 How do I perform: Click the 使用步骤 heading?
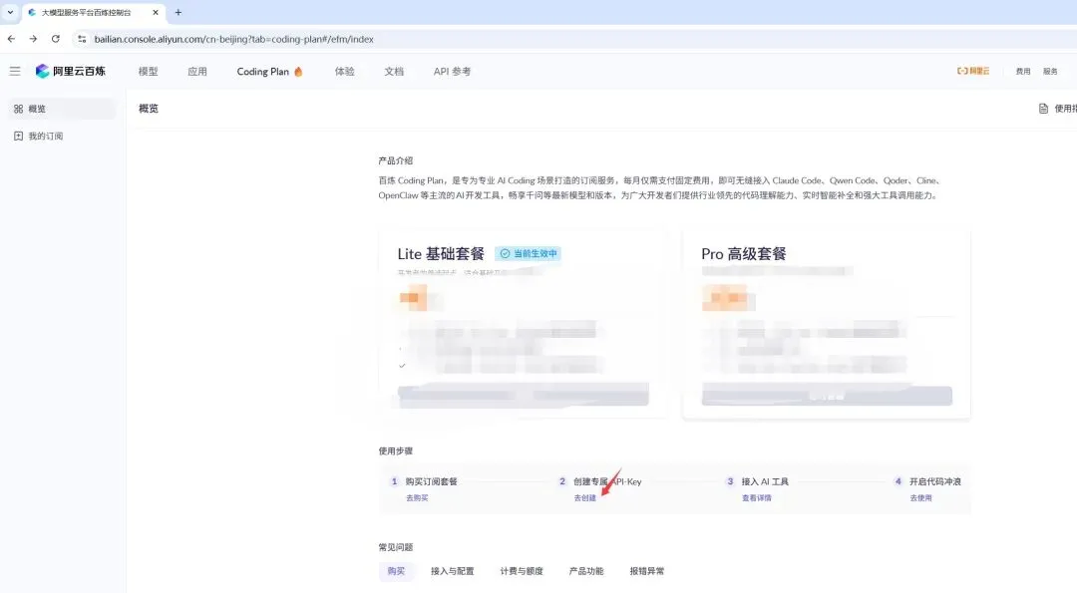(396, 450)
